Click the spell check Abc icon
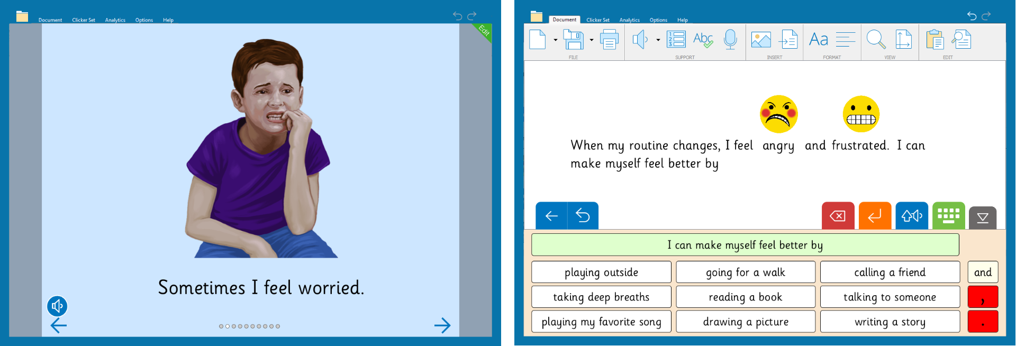The height and width of the screenshot is (346, 1016). 703,40
